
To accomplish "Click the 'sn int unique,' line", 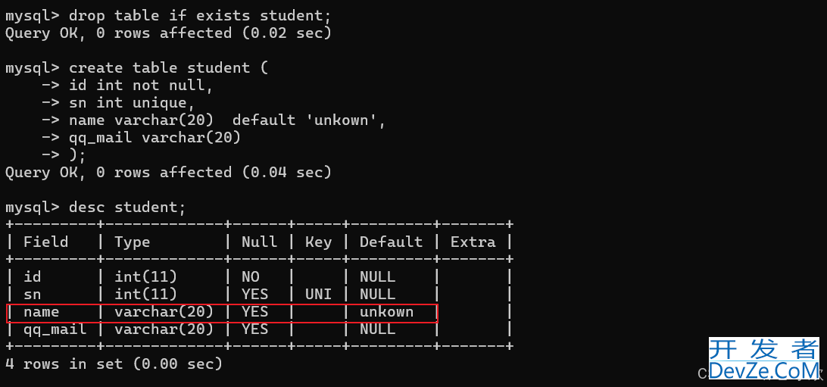I will point(118,103).
